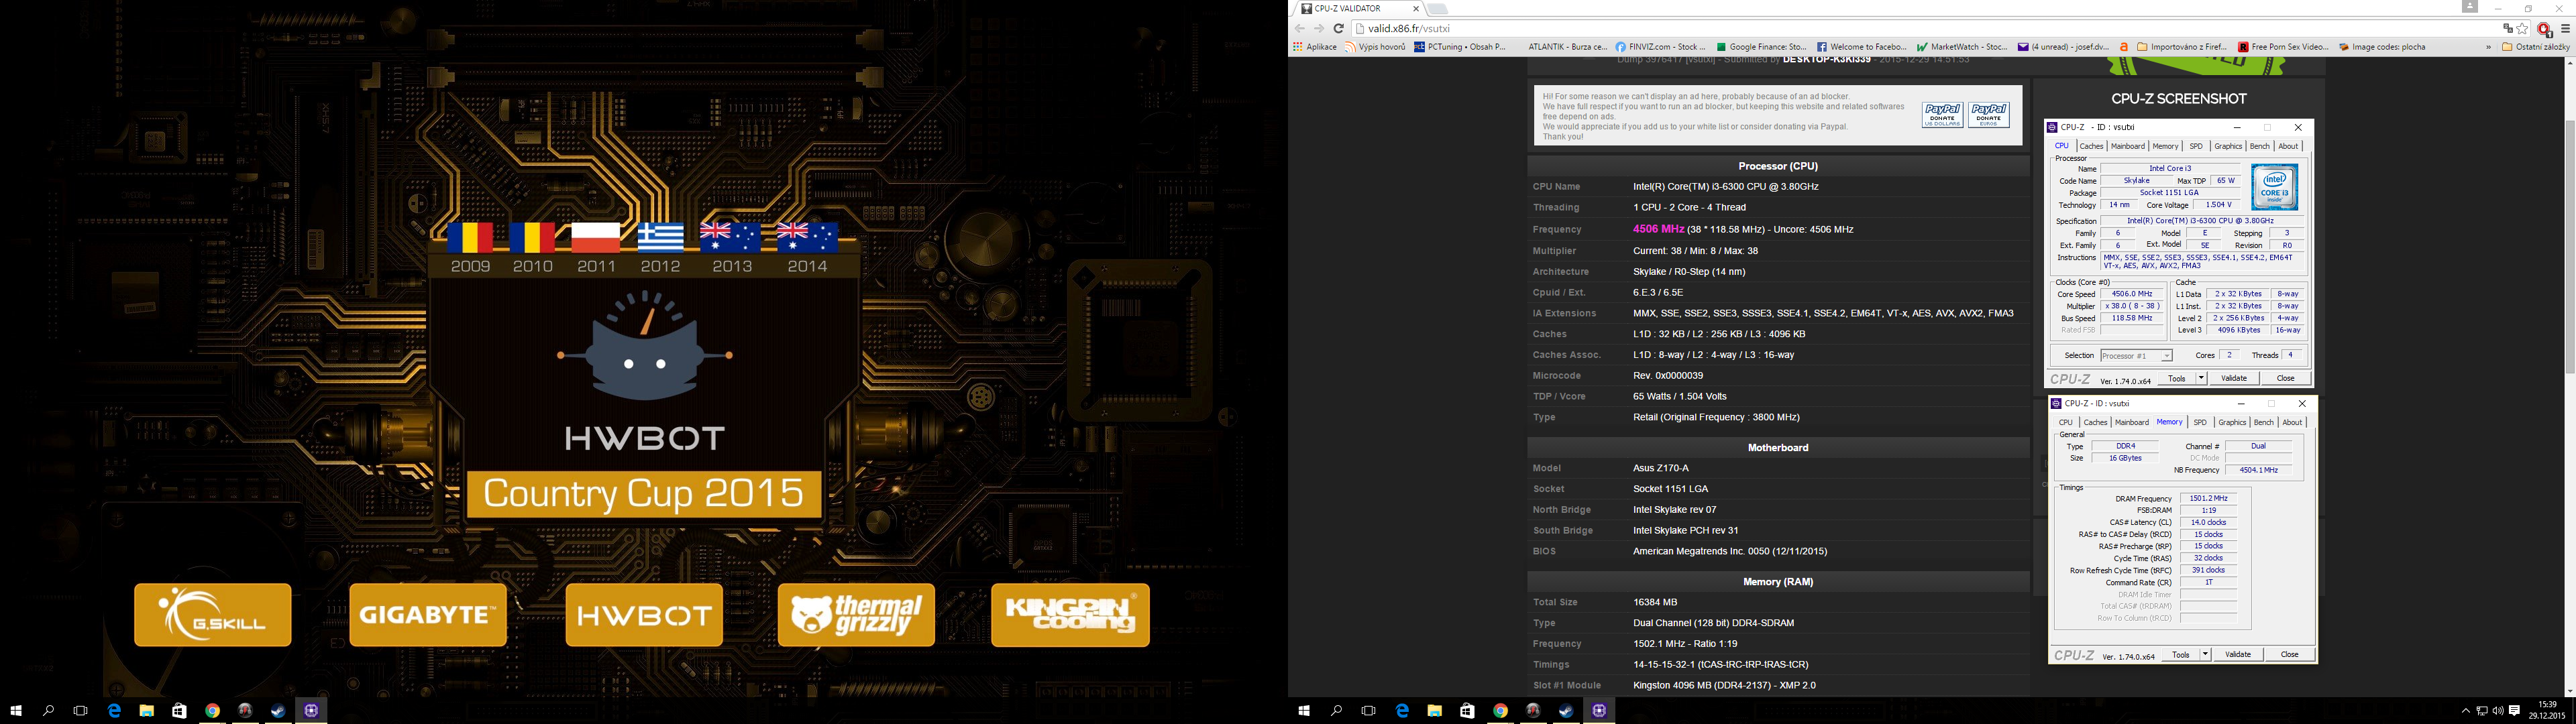Open the (4 unread) mail bookmark

coord(2063,47)
